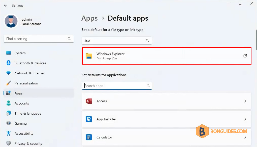This screenshot has height=147, width=257.
Task: Click the App Installer box icon
Action: click(89, 119)
